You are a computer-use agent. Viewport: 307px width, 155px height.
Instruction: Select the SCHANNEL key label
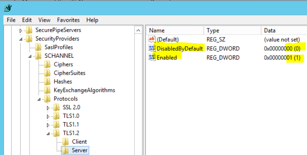[59, 56]
